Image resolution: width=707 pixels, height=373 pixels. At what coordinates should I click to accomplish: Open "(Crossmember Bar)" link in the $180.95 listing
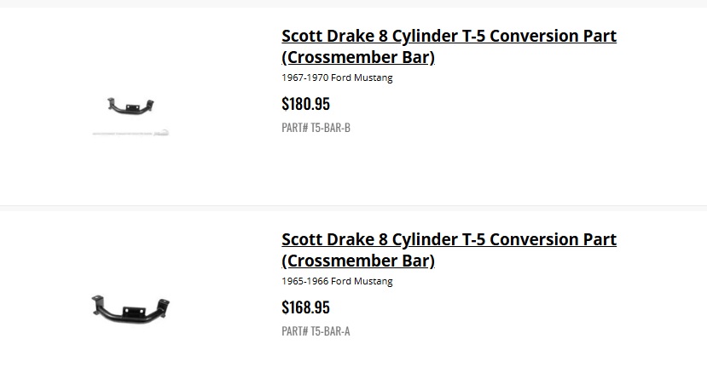click(x=358, y=58)
